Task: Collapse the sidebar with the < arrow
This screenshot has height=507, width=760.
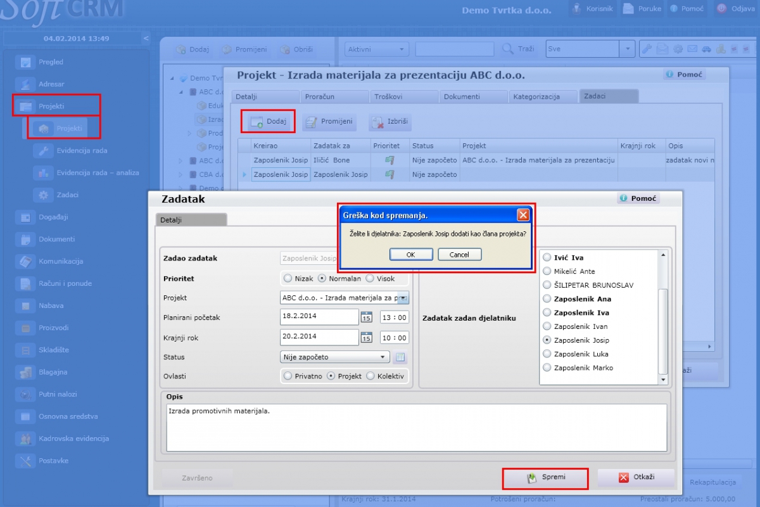Action: point(146,39)
